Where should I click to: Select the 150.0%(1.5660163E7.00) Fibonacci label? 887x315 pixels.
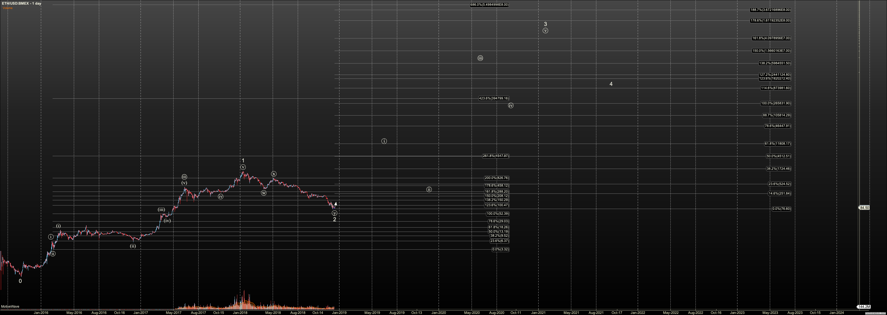[771, 51]
